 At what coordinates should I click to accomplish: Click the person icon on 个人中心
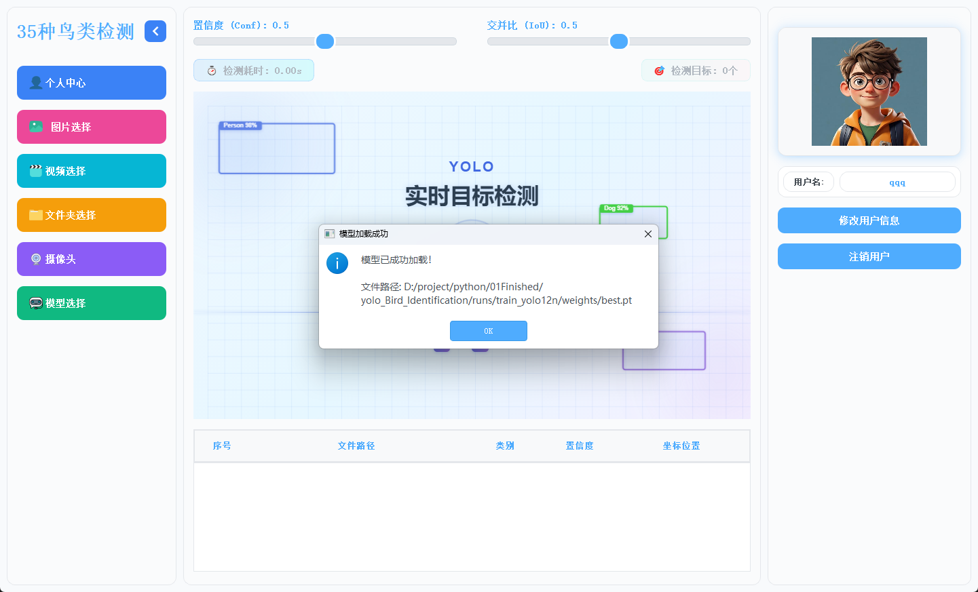[x=36, y=83]
